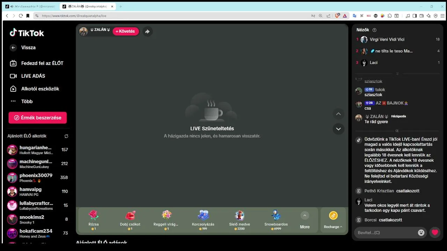
Task: Open the LIVE ADÁS menu item
Action: (28, 76)
